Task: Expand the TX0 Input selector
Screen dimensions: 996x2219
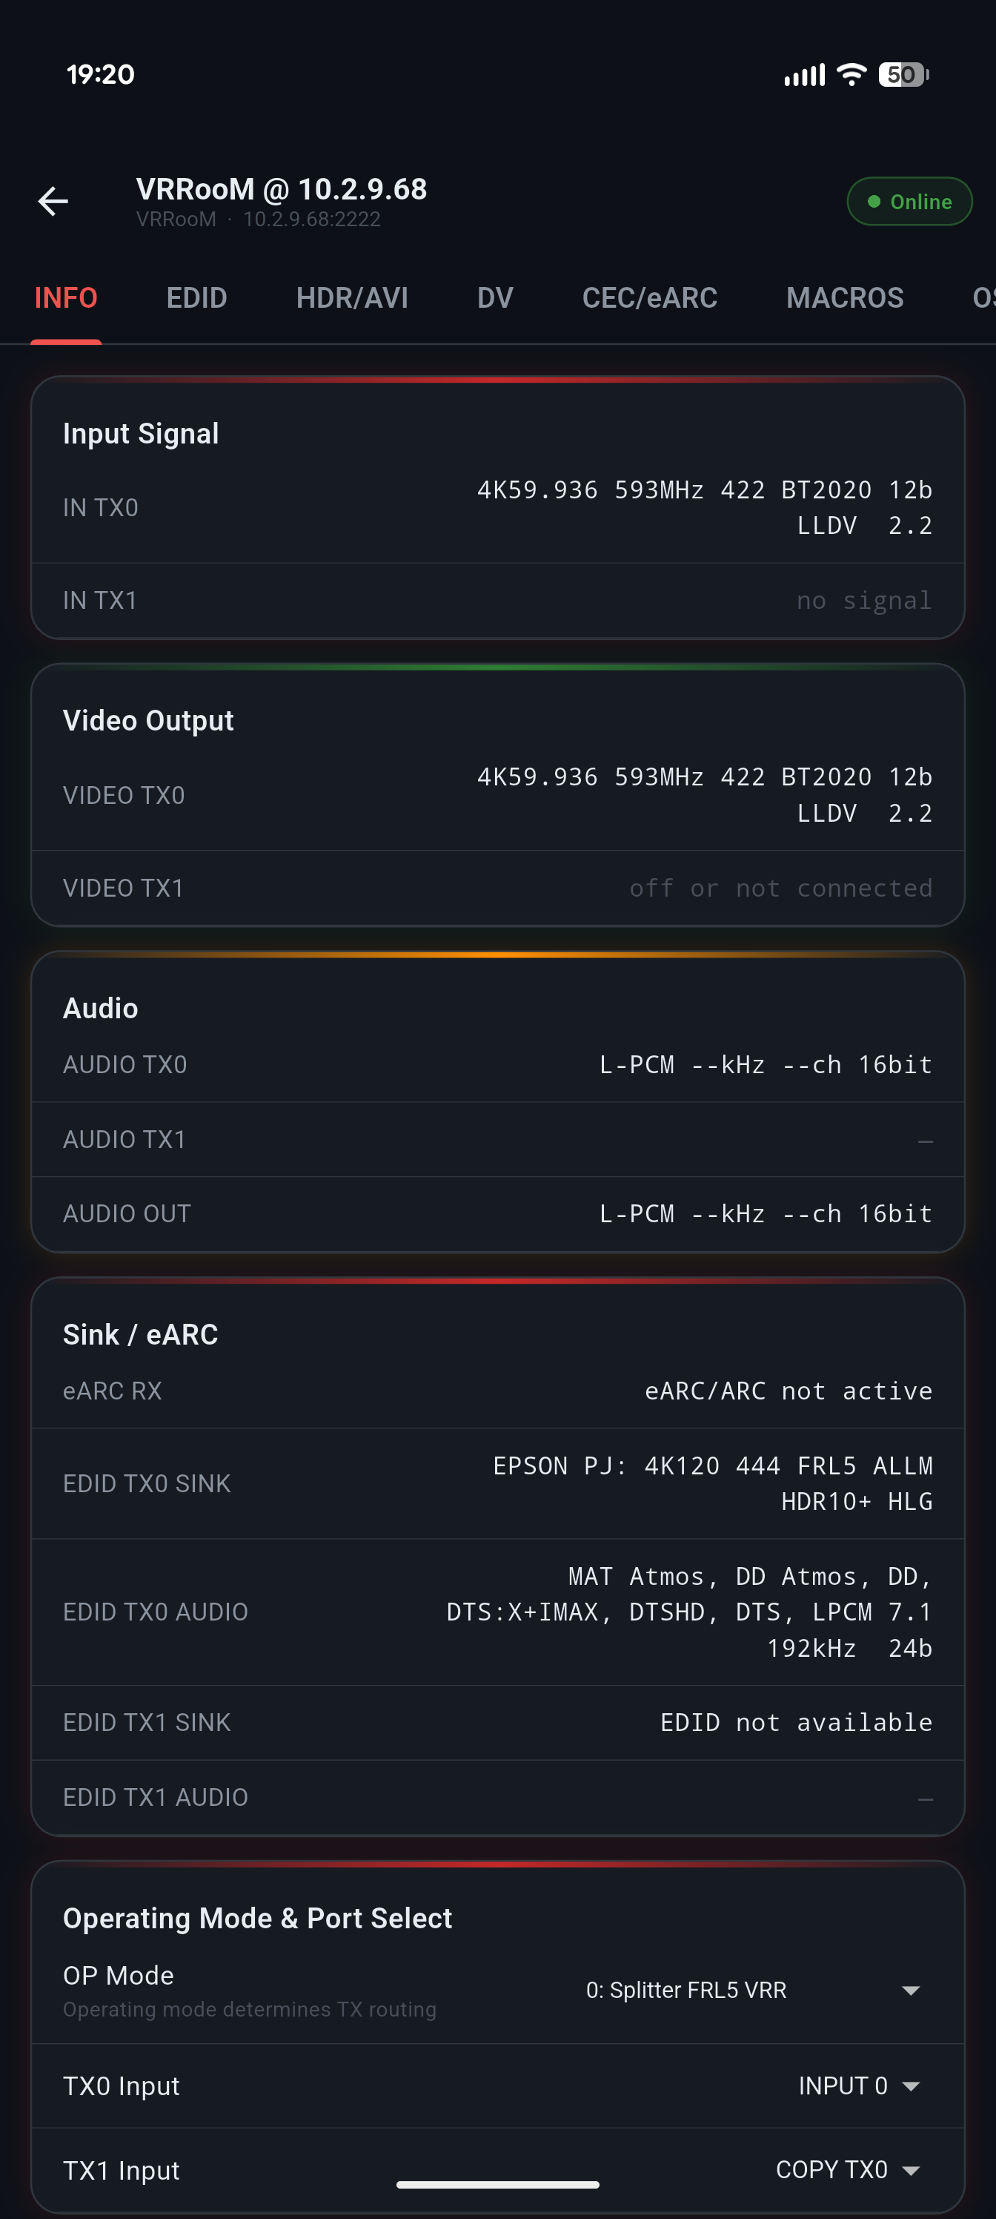Action: [858, 2086]
